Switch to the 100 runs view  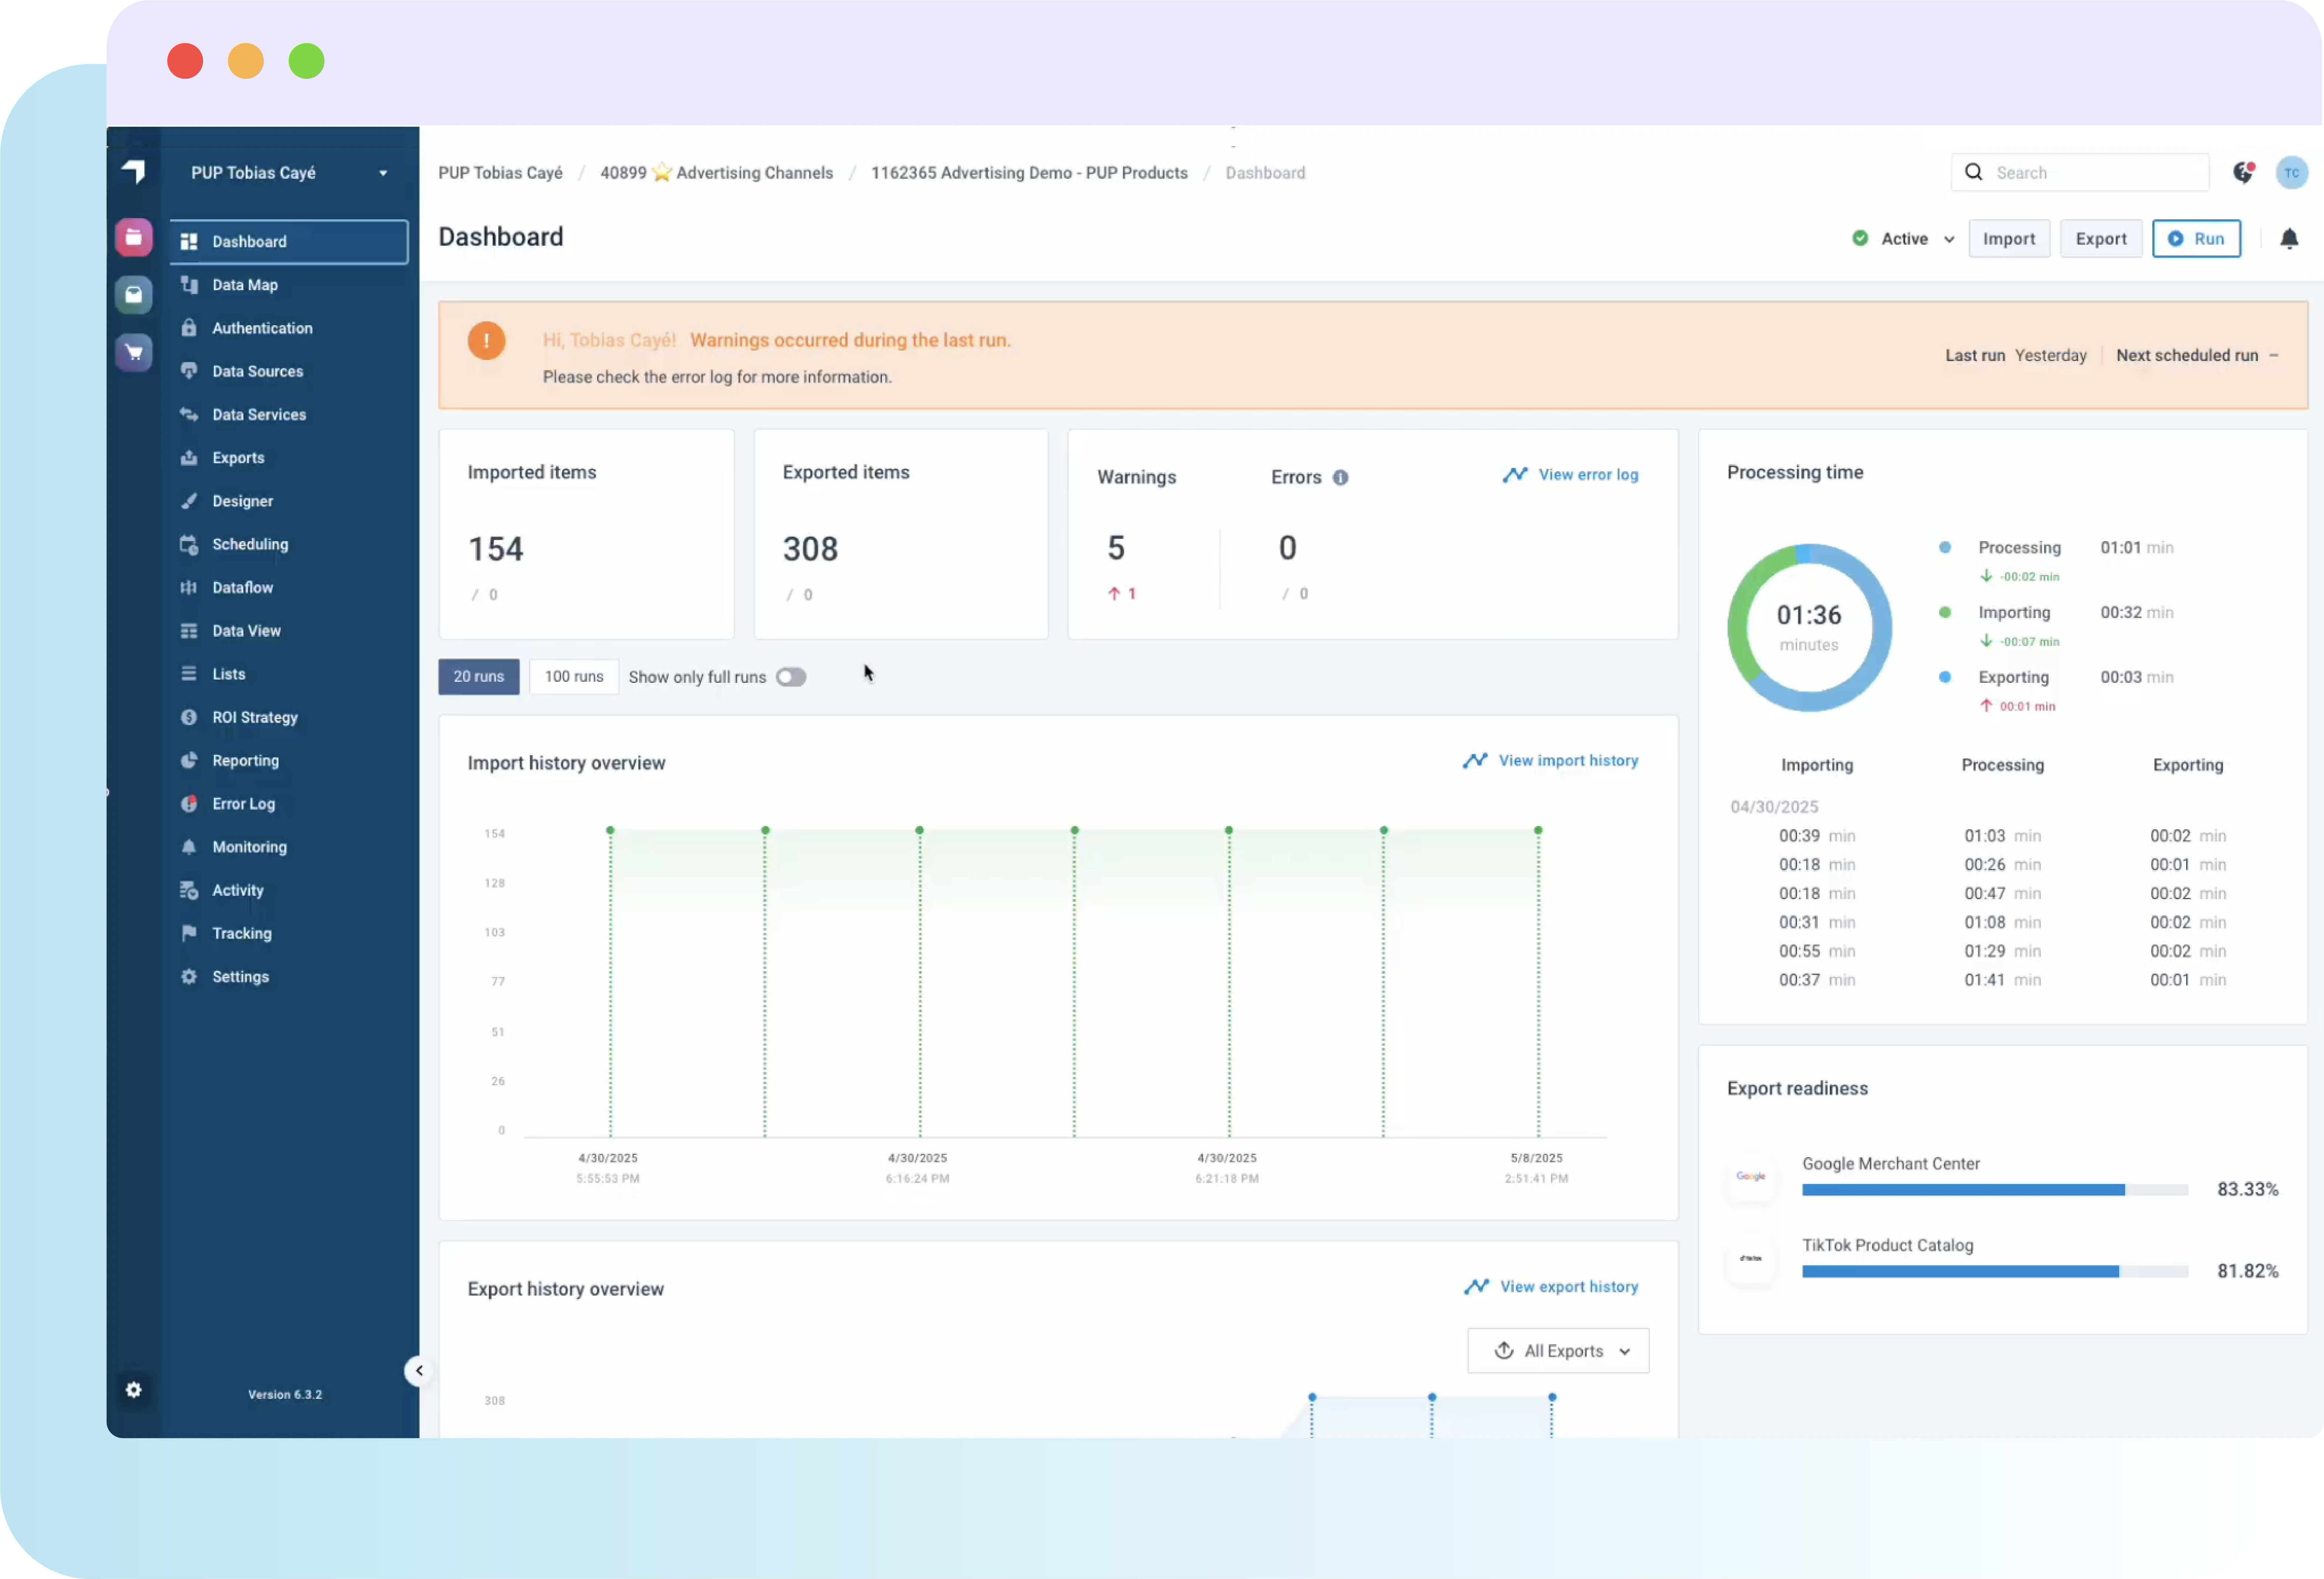click(573, 677)
